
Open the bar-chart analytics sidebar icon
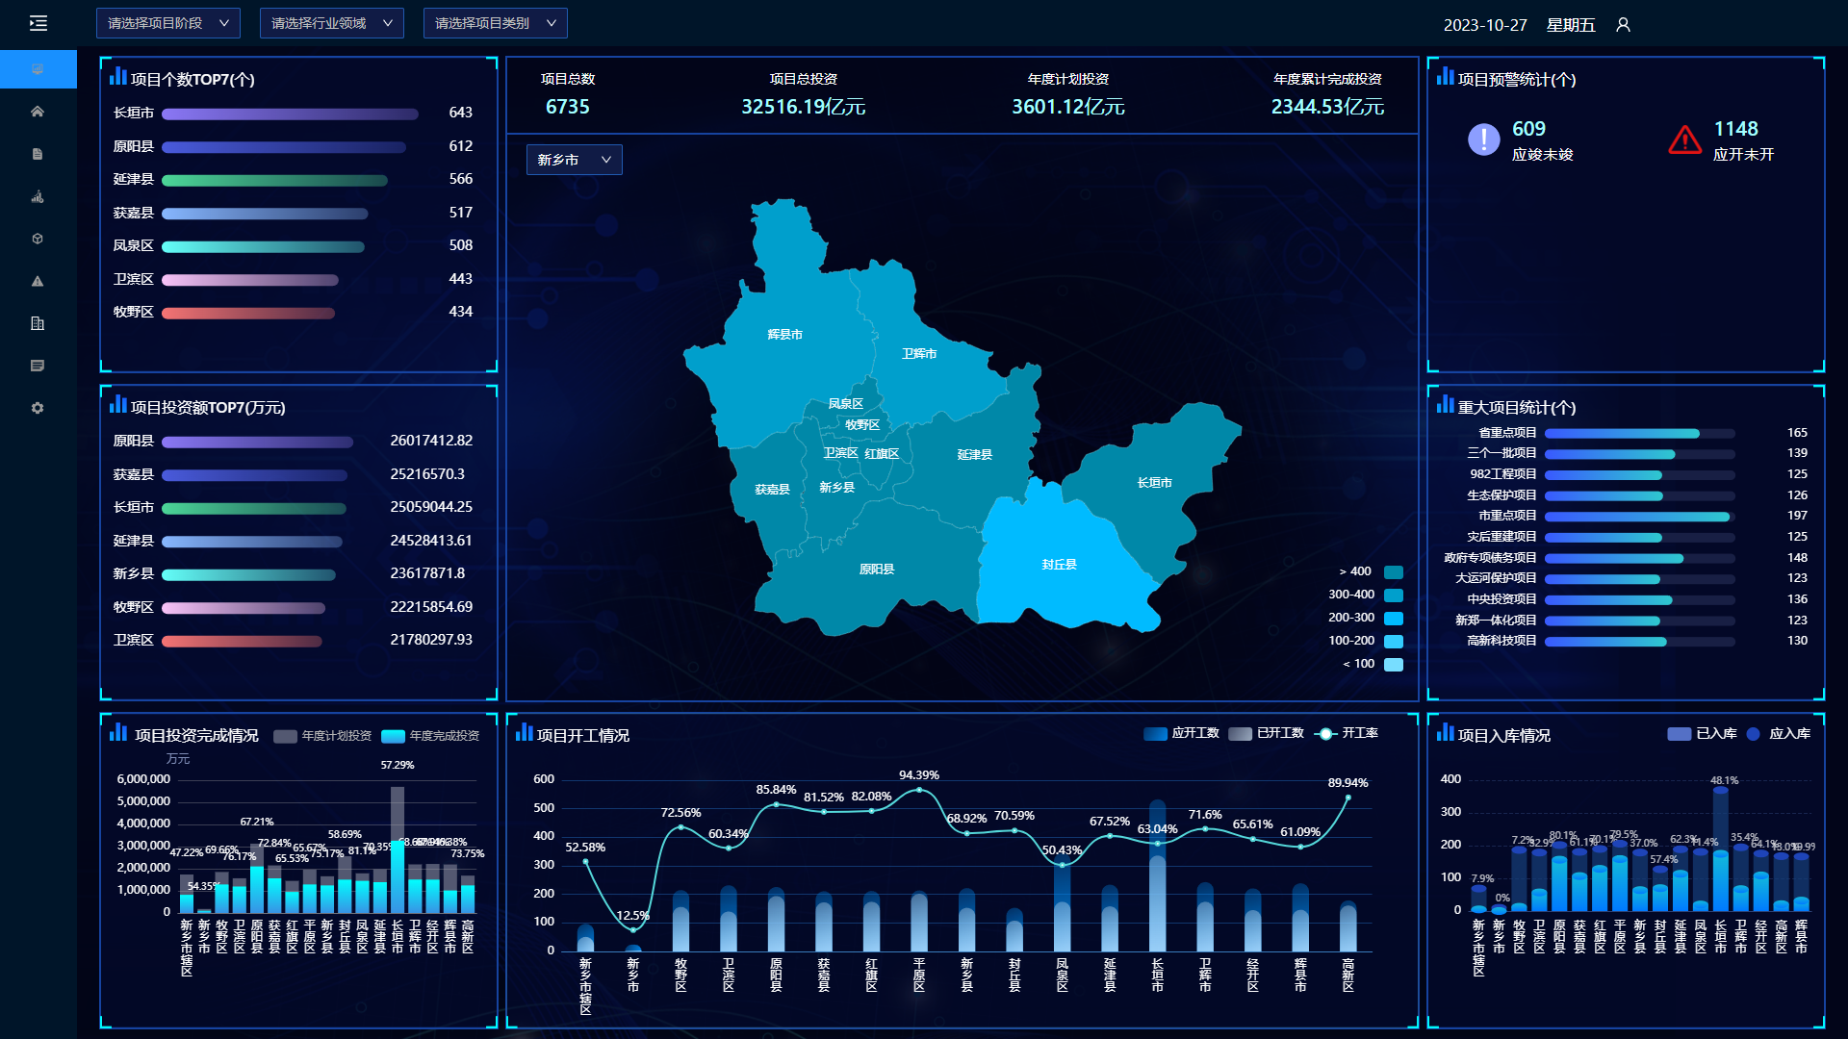38,196
